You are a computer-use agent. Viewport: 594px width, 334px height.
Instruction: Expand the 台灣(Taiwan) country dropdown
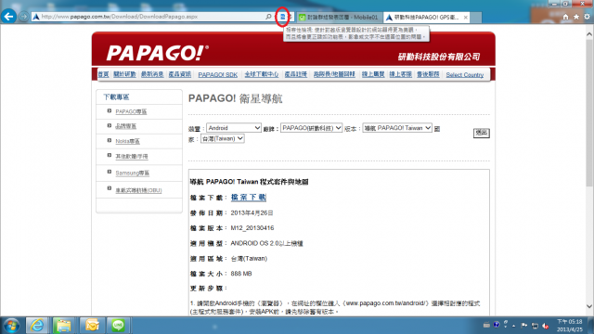point(223,138)
